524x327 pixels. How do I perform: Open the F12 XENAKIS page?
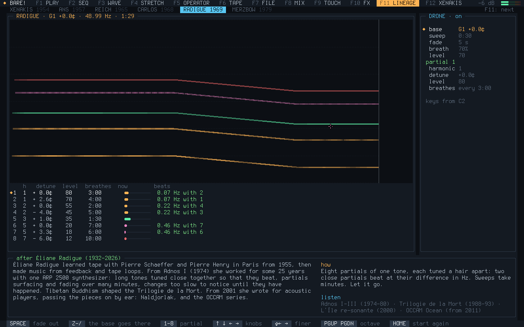[444, 3]
